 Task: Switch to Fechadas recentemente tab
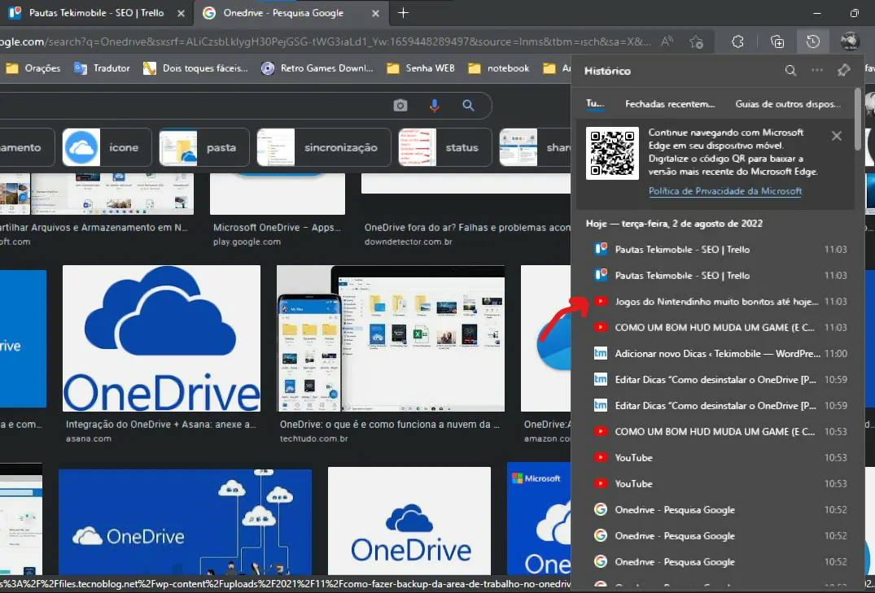pos(670,104)
